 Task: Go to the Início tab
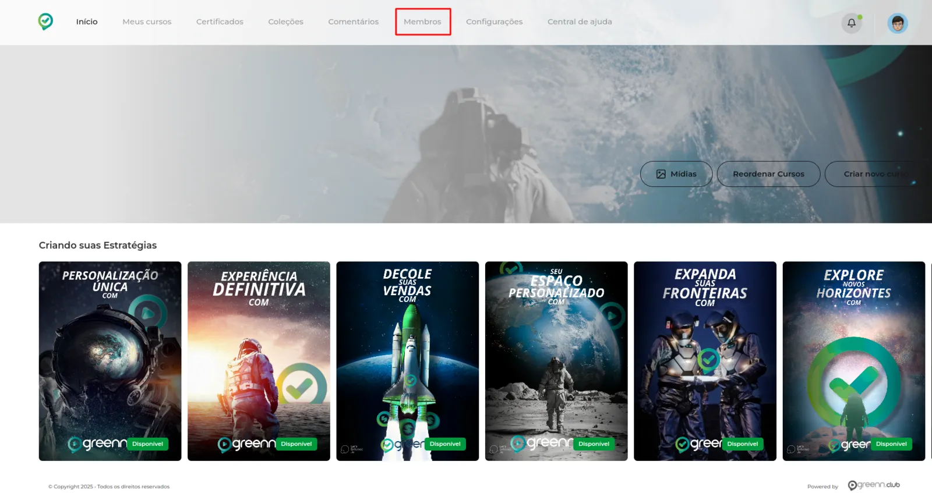click(x=87, y=22)
